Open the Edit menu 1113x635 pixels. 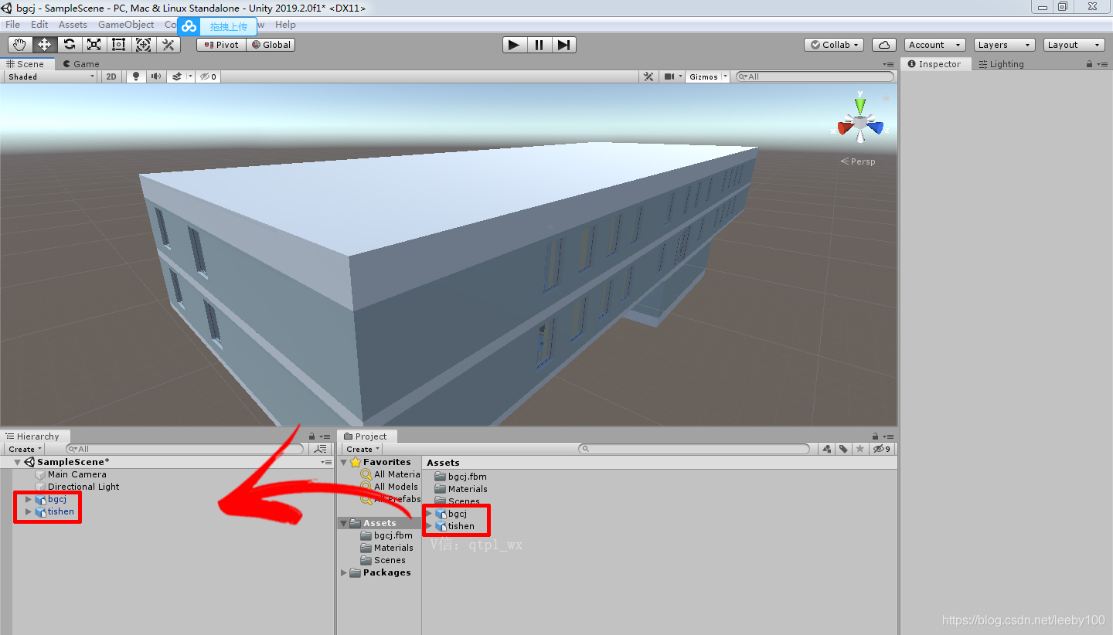coord(39,25)
